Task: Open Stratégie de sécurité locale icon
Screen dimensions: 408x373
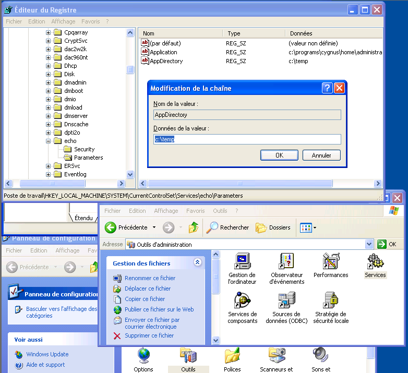Action: point(330,300)
